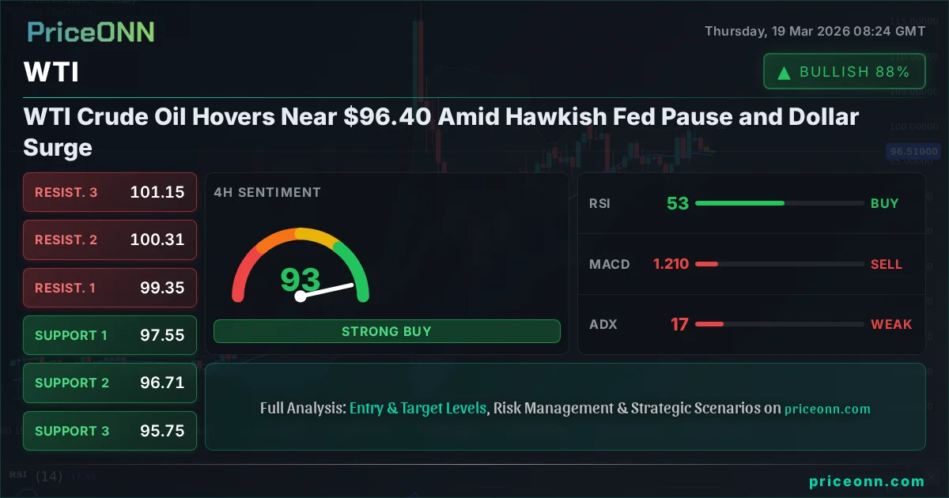
Task: Click the ADX strength bar
Action: tap(709, 324)
